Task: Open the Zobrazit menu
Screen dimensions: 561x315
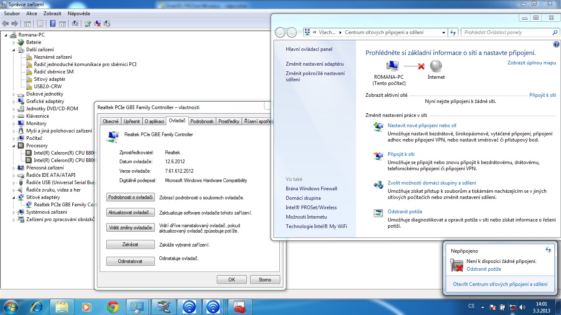Action: (x=52, y=14)
